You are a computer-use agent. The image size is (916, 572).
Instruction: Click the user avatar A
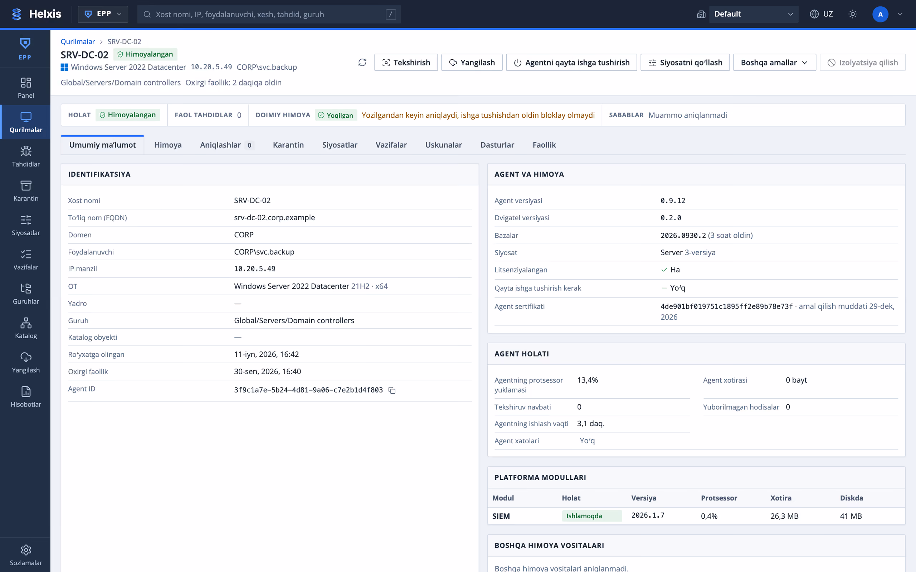click(880, 14)
